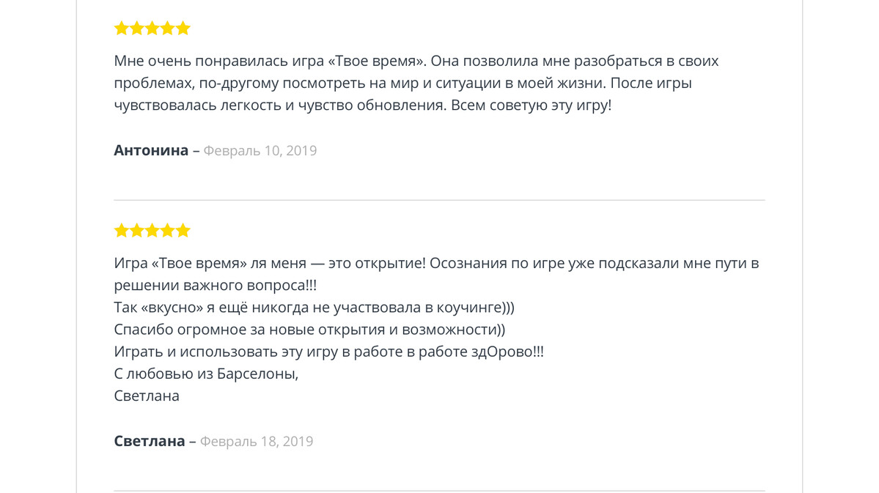Click fifth star in Антонина's rating
The image size is (879, 493).
click(183, 28)
